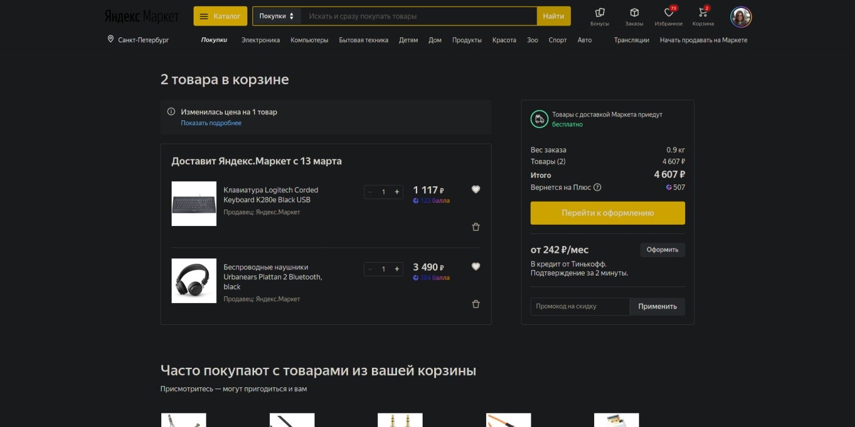The image size is (855, 427).
Task: Add Logitech keyboard to favorites heart
Action: coord(476,189)
